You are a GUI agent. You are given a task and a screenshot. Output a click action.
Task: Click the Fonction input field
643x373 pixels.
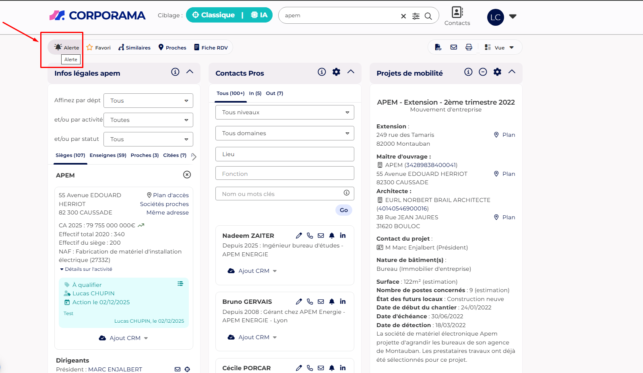pyautogui.click(x=285, y=173)
